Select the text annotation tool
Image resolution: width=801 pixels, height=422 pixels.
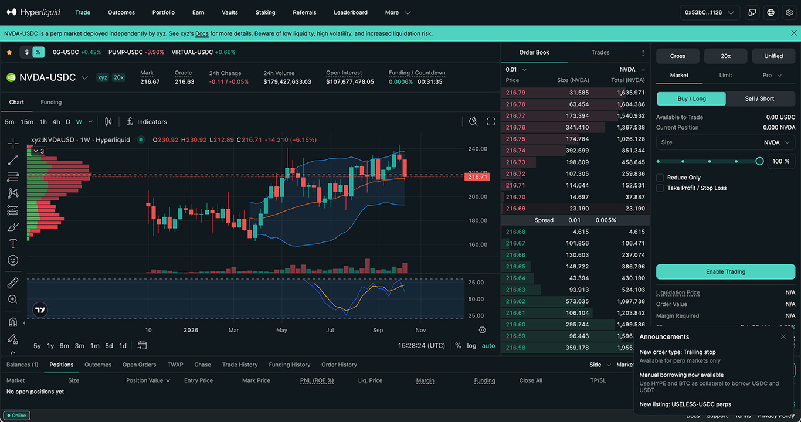(x=13, y=243)
